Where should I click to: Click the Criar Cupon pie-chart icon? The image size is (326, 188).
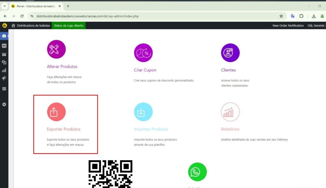143,53
